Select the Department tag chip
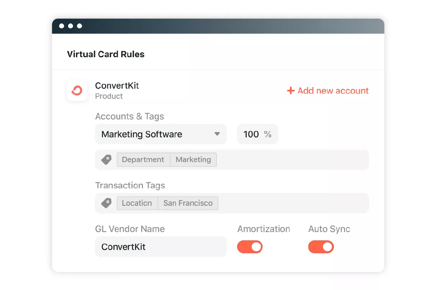 coord(143,160)
